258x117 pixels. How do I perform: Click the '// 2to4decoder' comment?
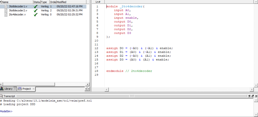pyautogui.click(x=139, y=71)
